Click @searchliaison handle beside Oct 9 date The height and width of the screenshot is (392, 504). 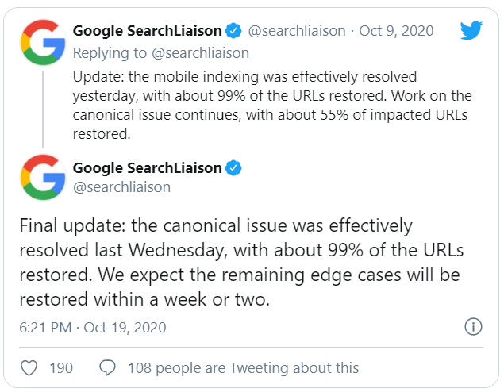(297, 31)
